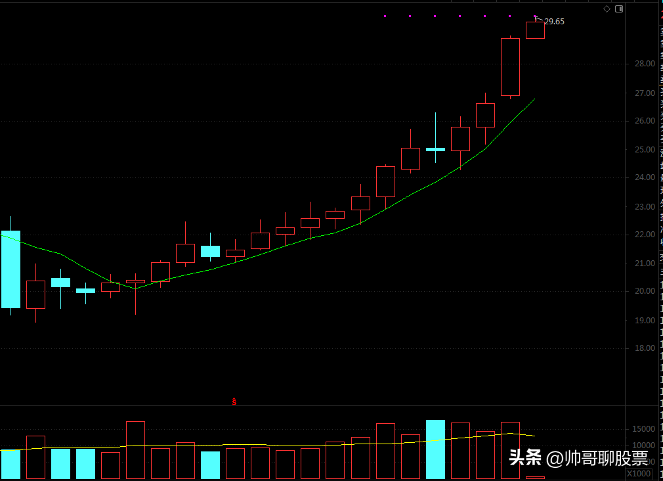Click the 28.00 price axis label
This screenshot has width=663, height=481.
(644, 64)
